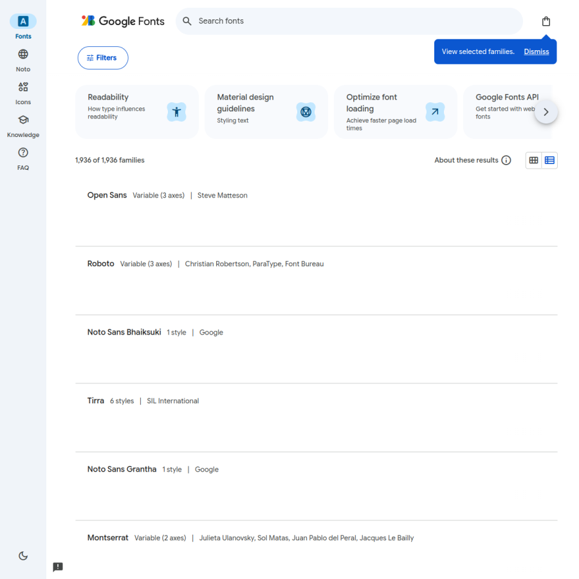This screenshot has width=579, height=579.
Task: Open the FAQ help page
Action: click(x=23, y=159)
